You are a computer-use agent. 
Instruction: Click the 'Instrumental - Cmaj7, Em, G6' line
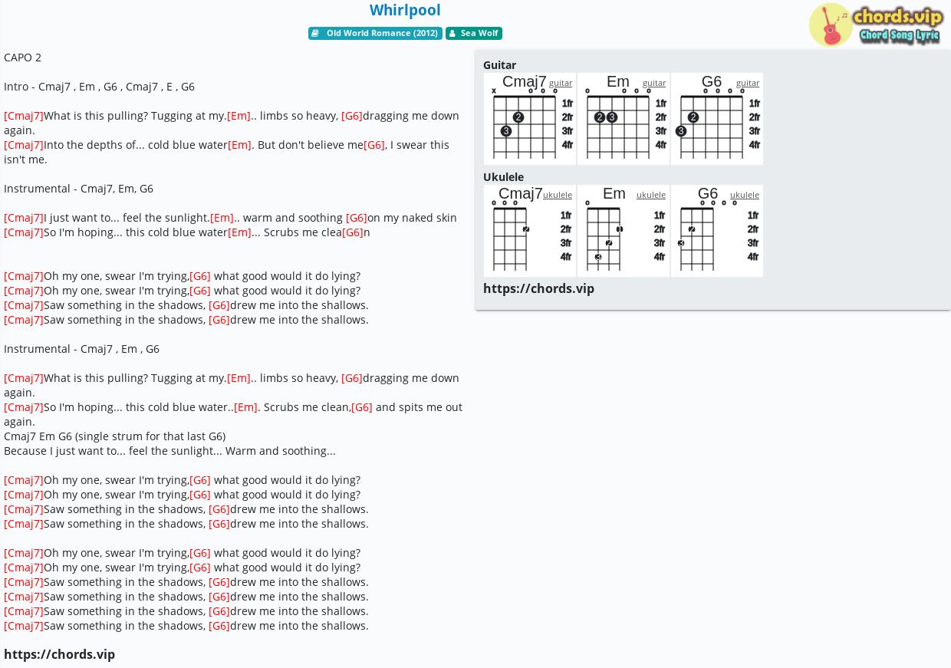(78, 189)
